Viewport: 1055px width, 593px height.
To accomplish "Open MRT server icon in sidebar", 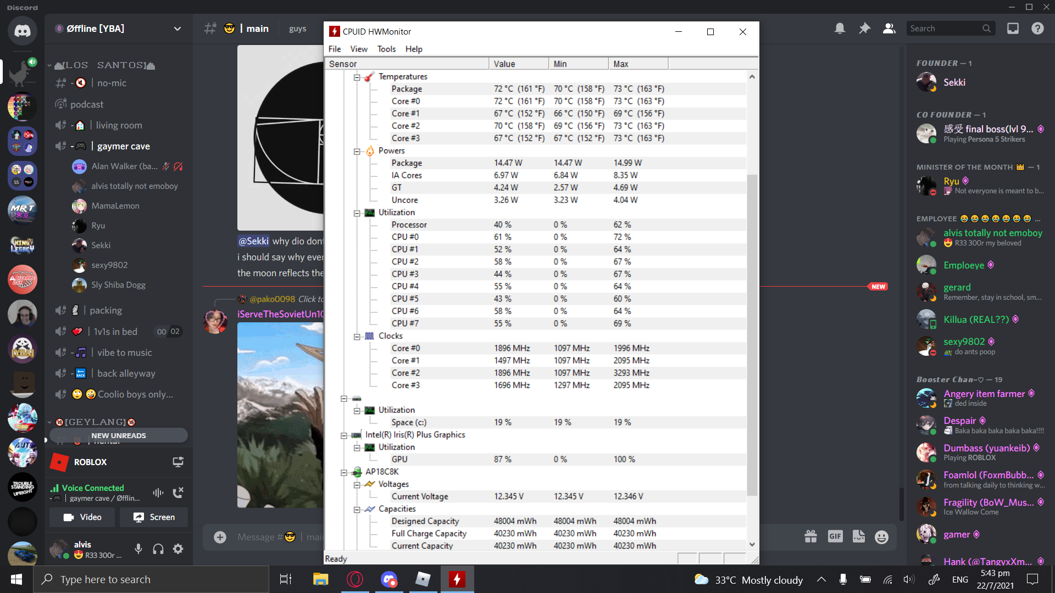I will (x=23, y=209).
